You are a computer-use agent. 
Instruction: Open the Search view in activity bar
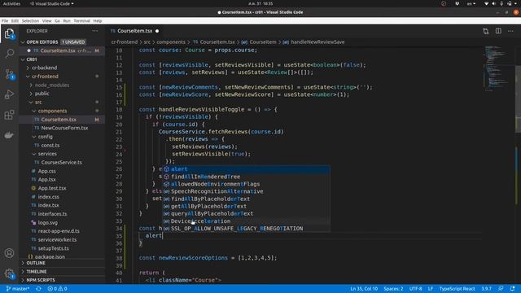point(9,53)
